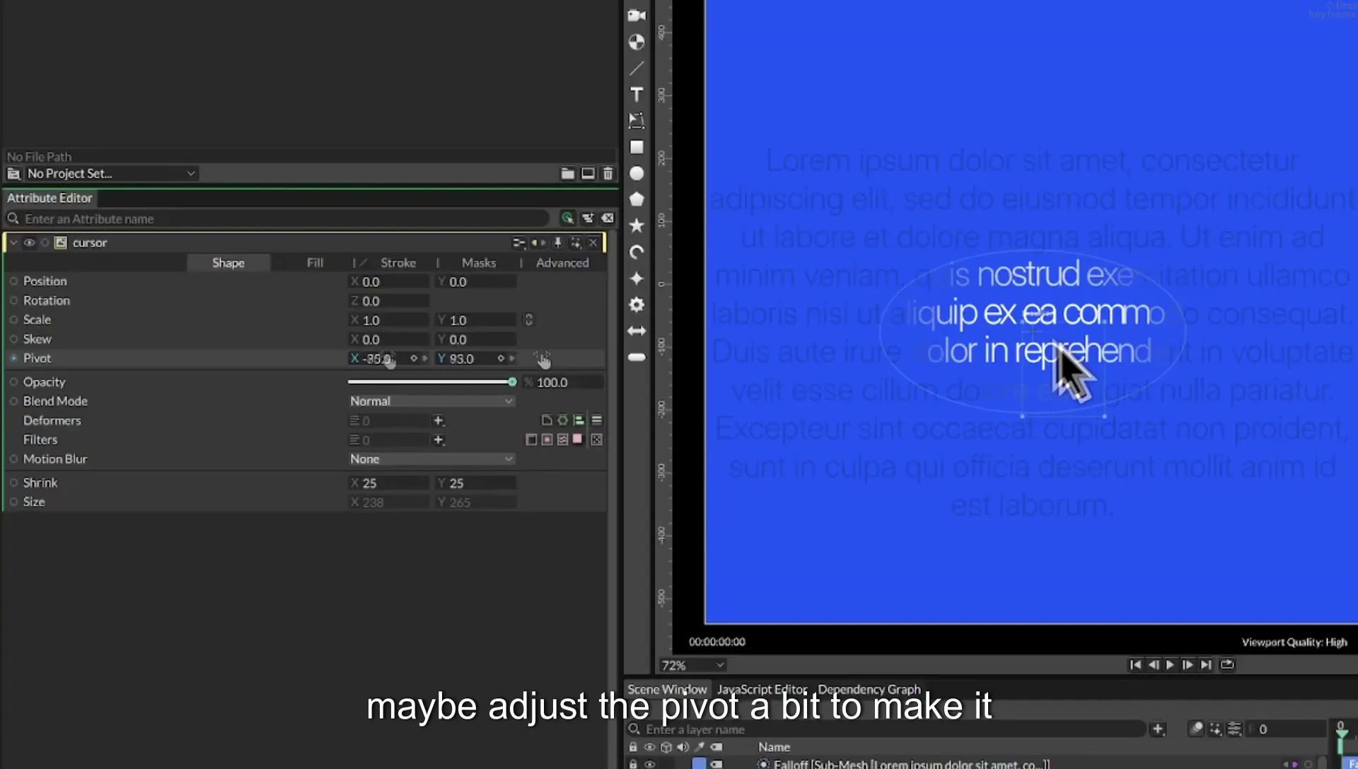Play the viewport animation
Screen dimensions: 1358x769
[x=1170, y=664]
